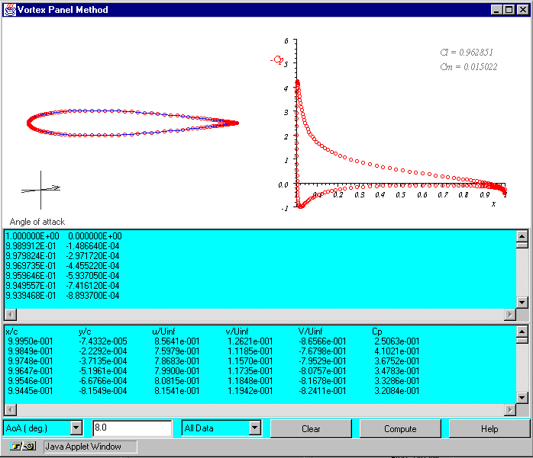This screenshot has height=458, width=533.
Task: Click the Vortex Panel Method title bar app icon
Action: [x=9, y=10]
